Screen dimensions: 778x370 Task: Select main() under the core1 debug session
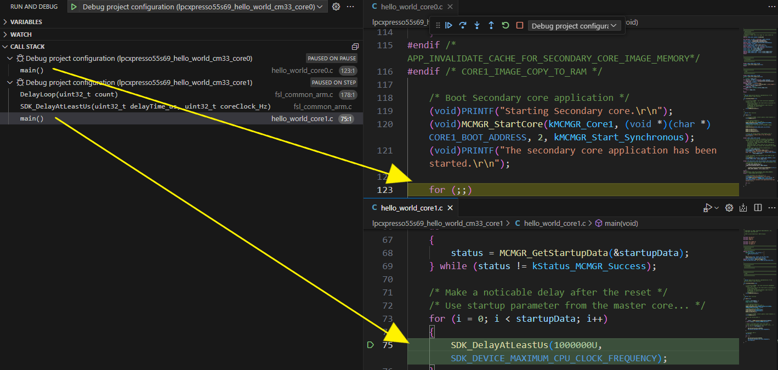pyautogui.click(x=31, y=118)
